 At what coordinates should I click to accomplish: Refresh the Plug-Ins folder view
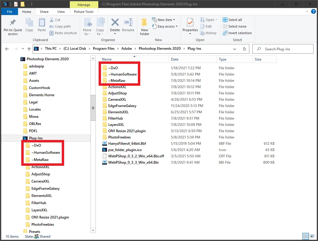244,49
